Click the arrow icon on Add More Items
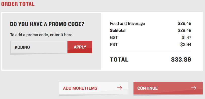205x99 pixels. (119, 88)
